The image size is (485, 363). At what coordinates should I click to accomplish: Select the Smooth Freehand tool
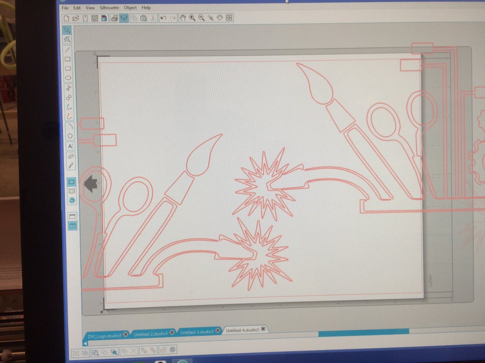point(69,116)
